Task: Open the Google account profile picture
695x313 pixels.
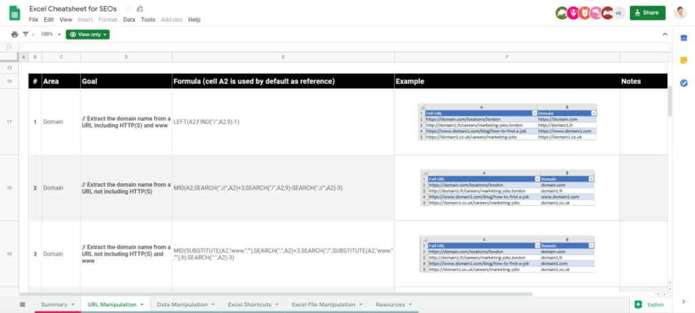Action: tap(680, 13)
